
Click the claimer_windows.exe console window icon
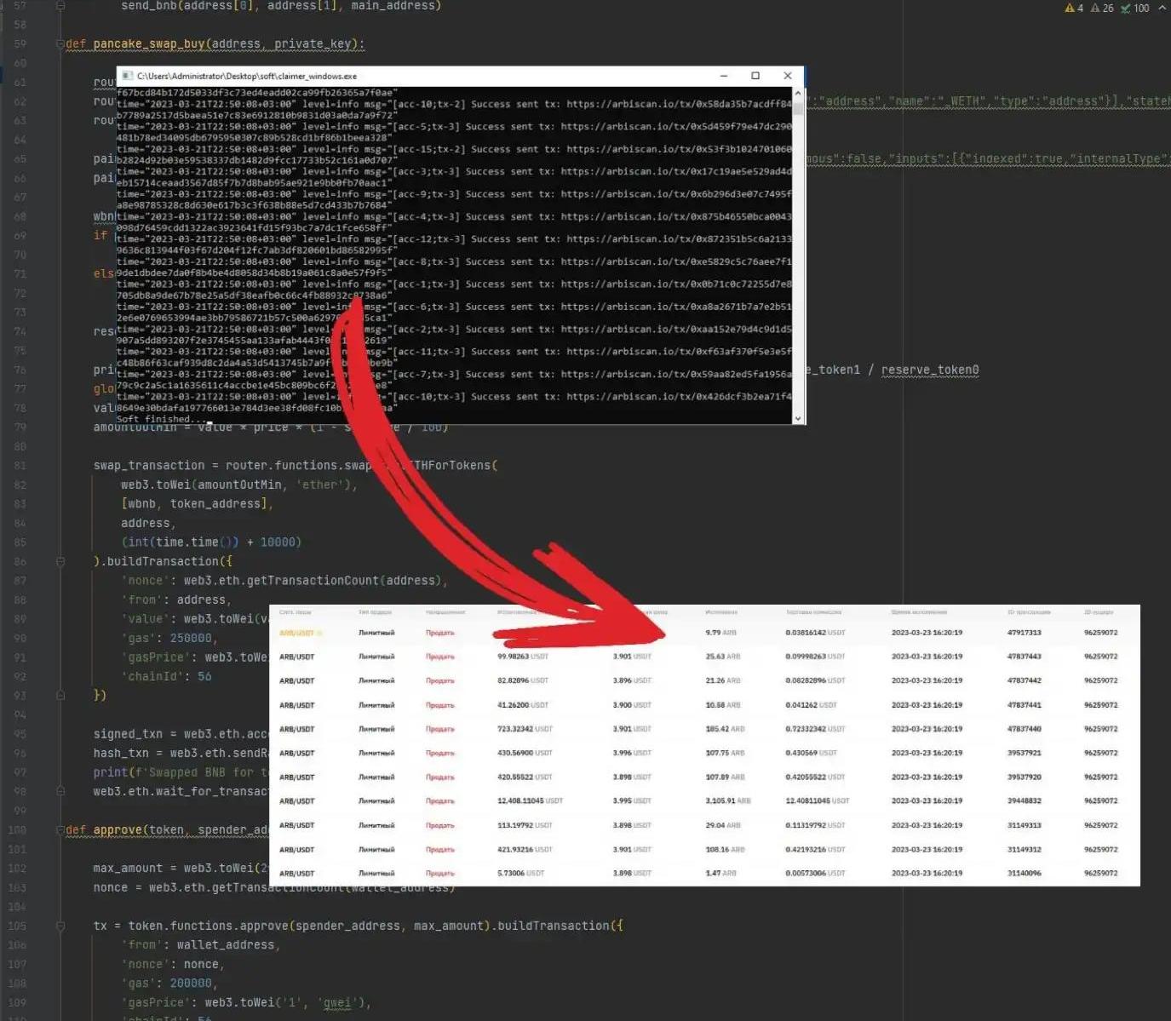pos(127,76)
